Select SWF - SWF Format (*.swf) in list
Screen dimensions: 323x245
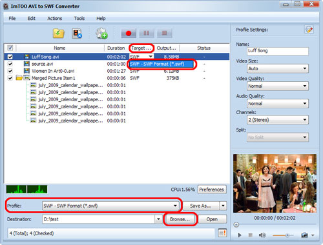161,64
